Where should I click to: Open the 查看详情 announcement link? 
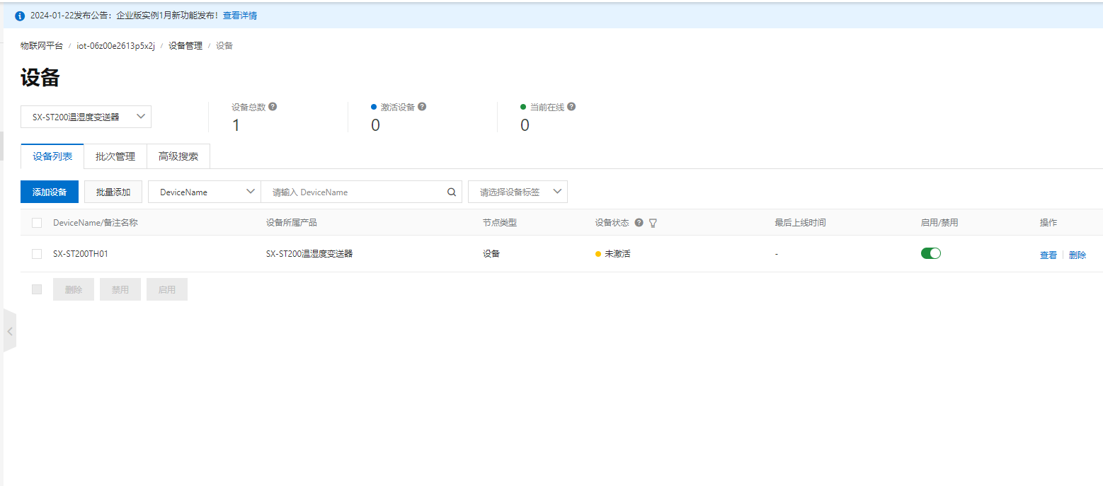point(240,16)
